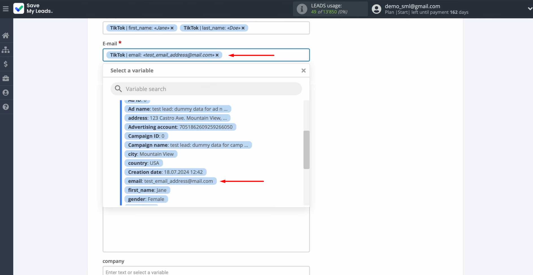Click the company input field
This screenshot has height=275, width=533.
[x=206, y=272]
